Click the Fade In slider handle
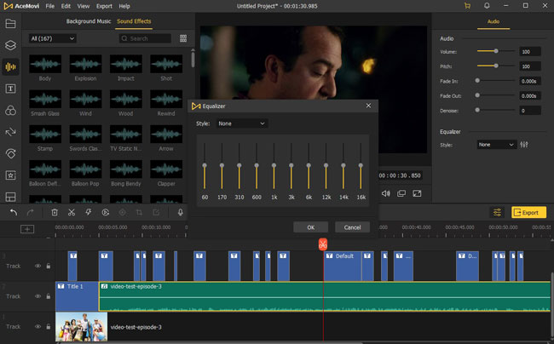 tap(477, 80)
